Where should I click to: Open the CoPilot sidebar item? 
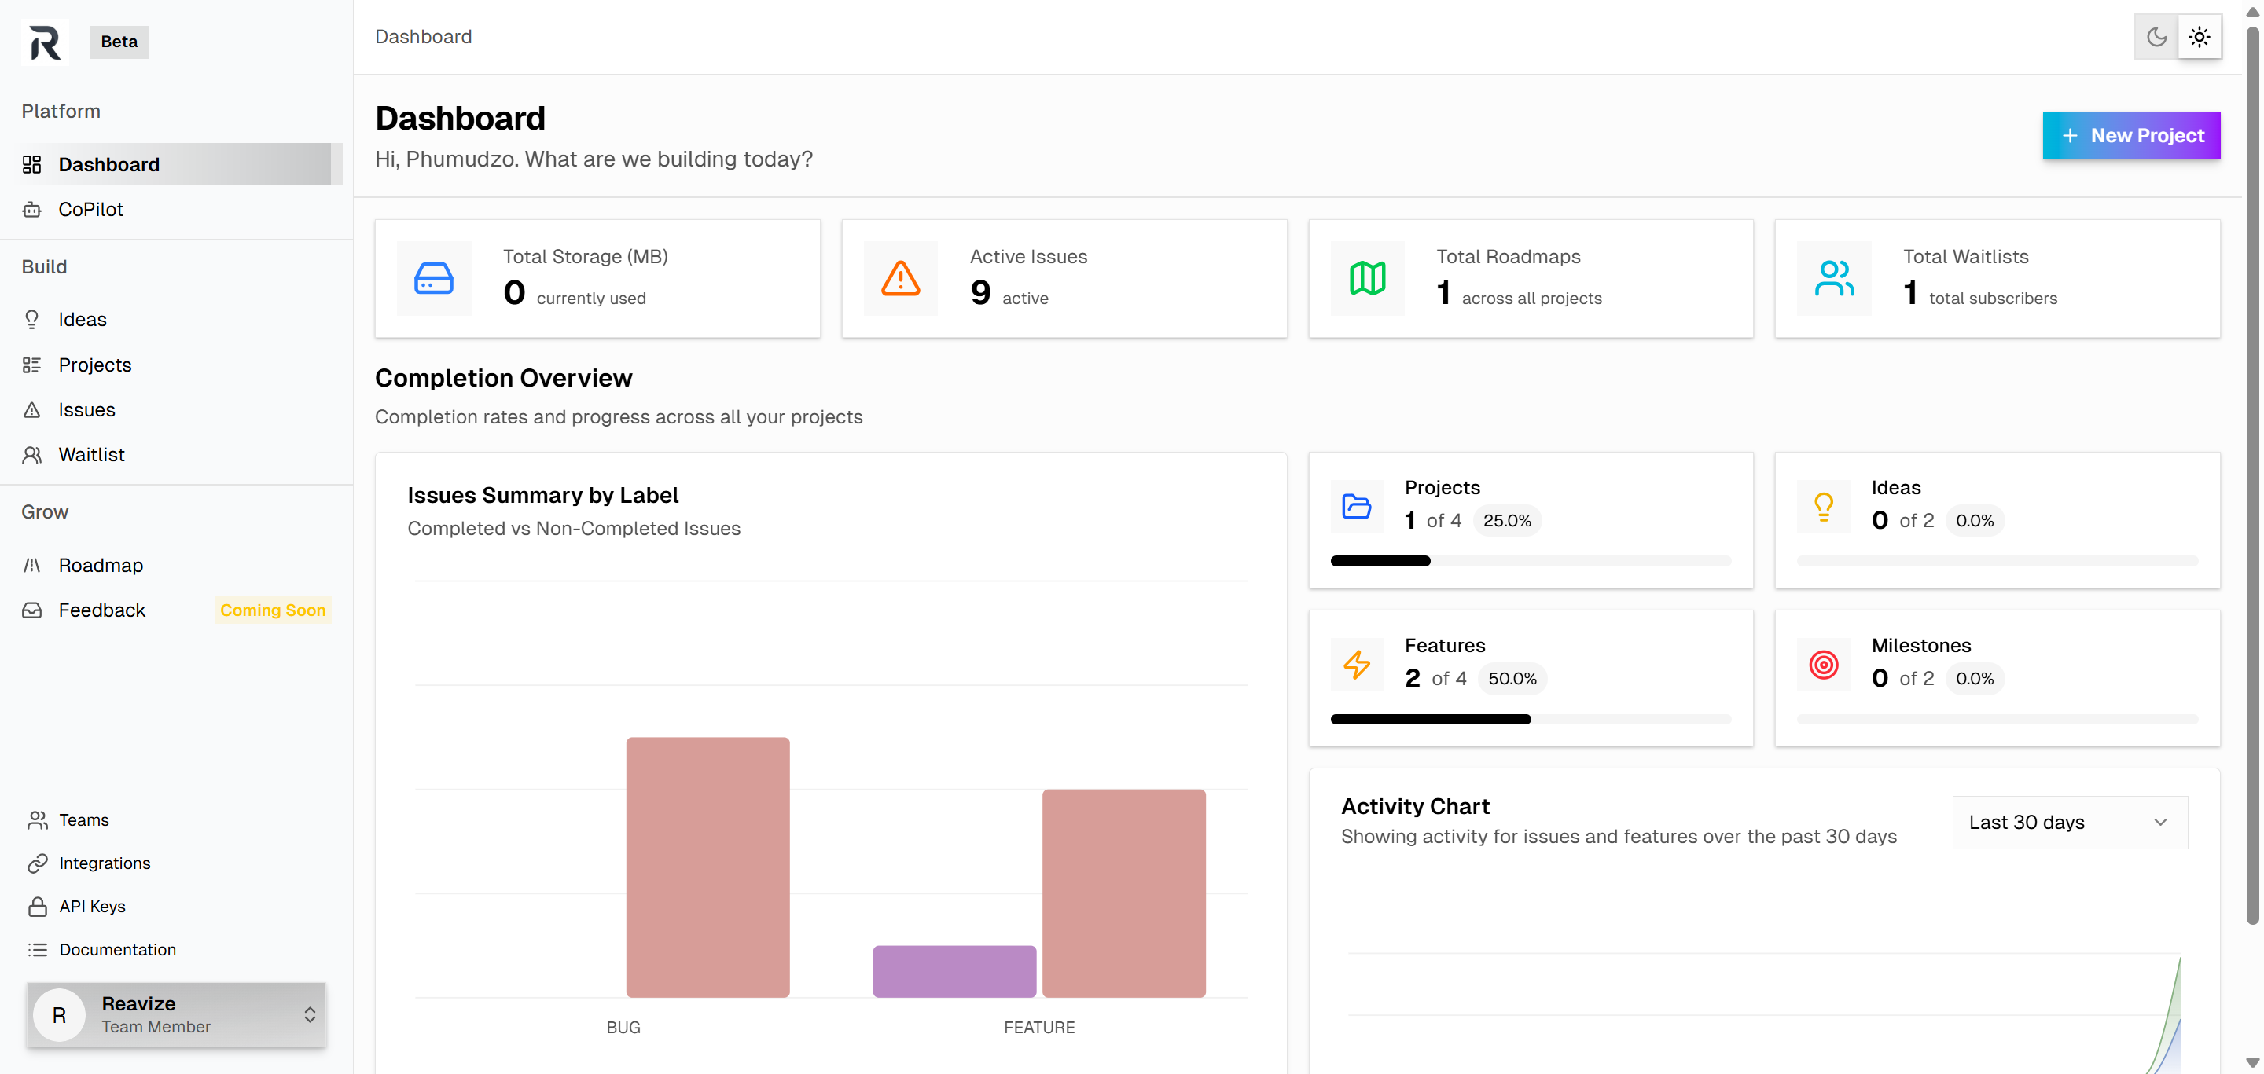coord(90,210)
